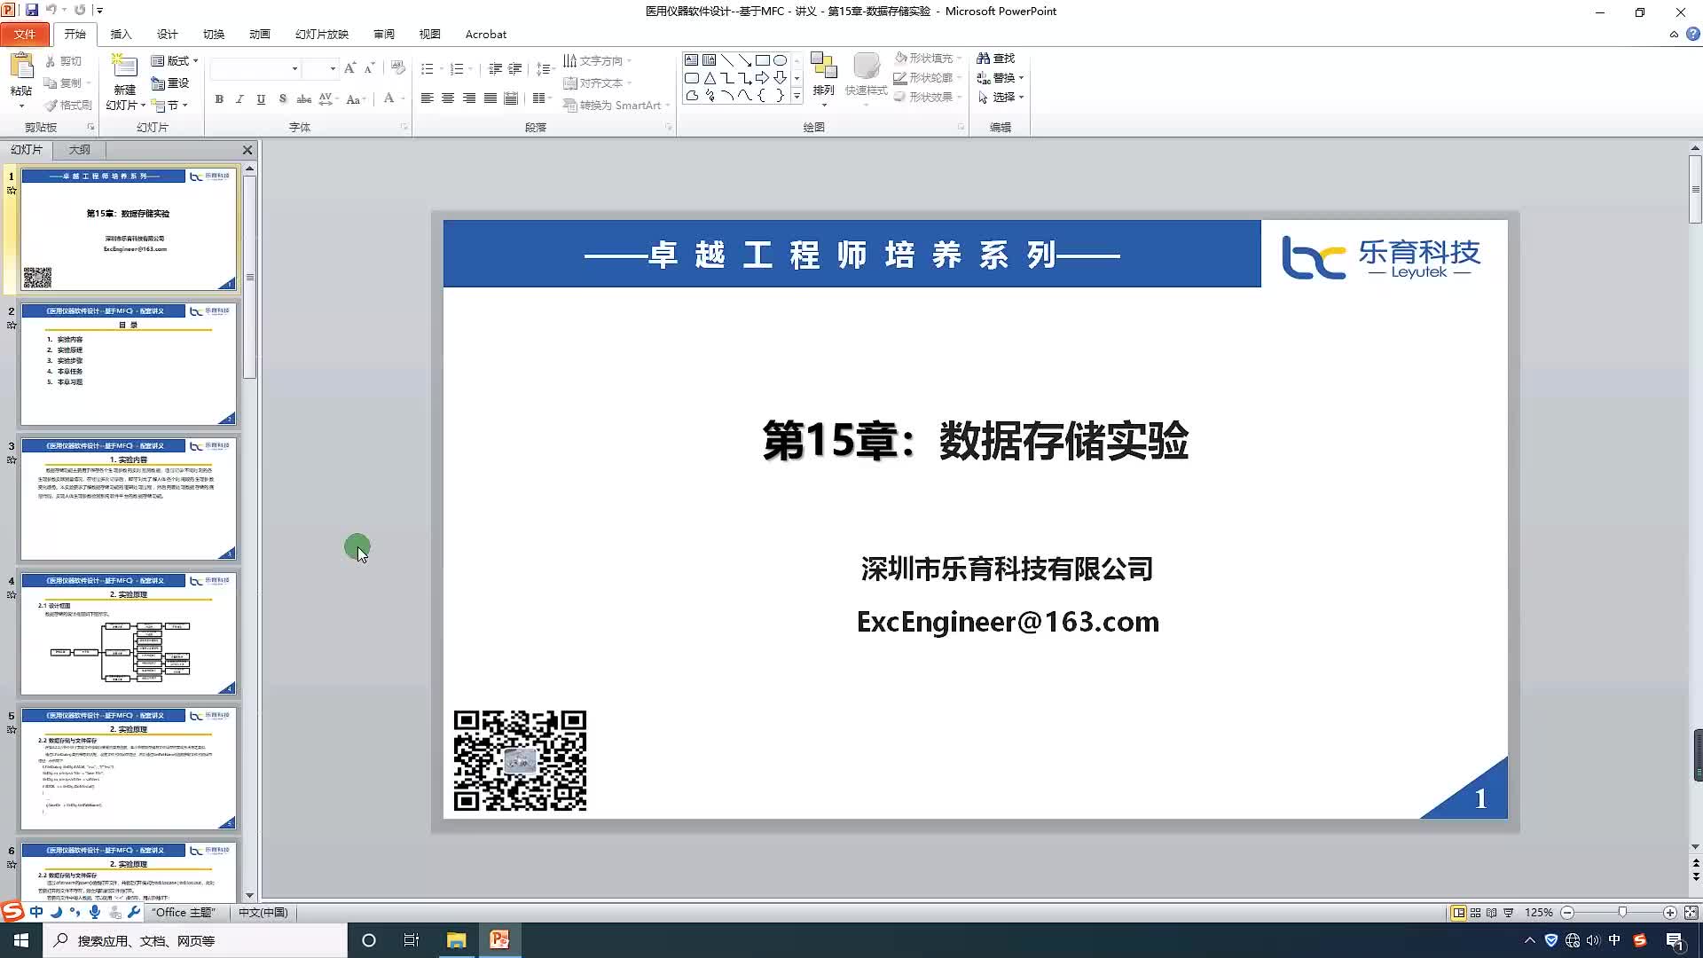
Task: Click the zoom percentage 125% label
Action: 1538,912
